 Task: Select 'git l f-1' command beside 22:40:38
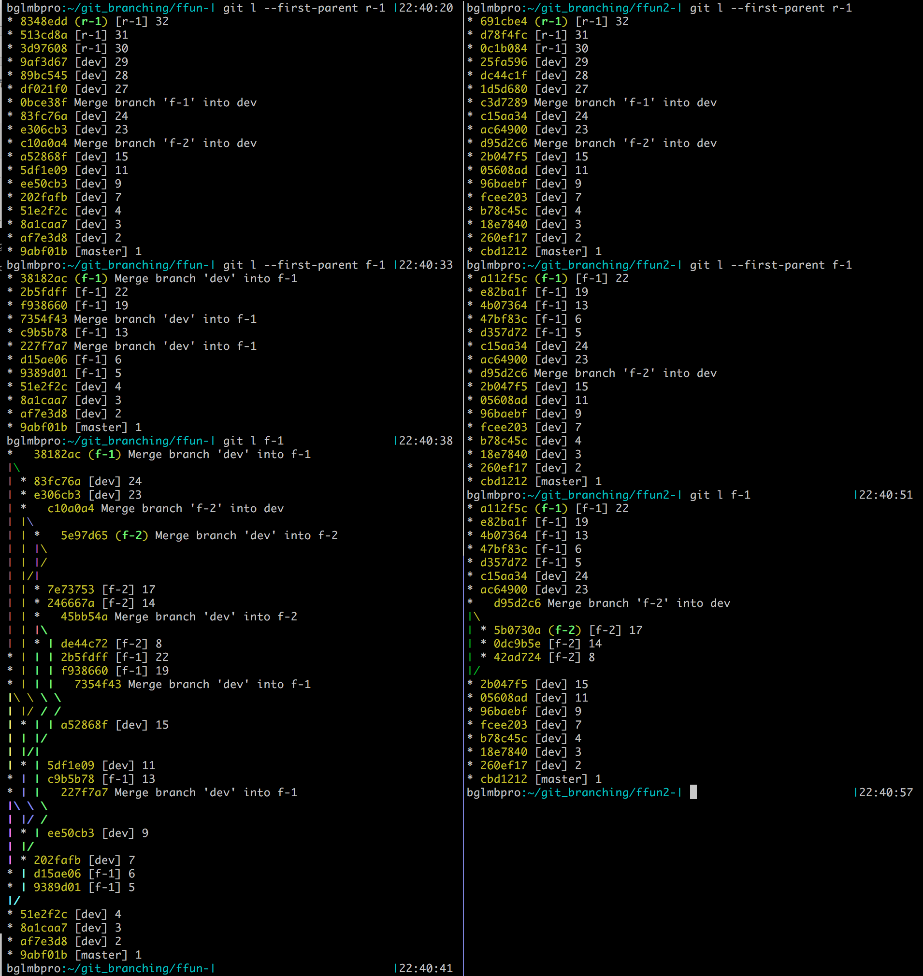click(x=253, y=441)
